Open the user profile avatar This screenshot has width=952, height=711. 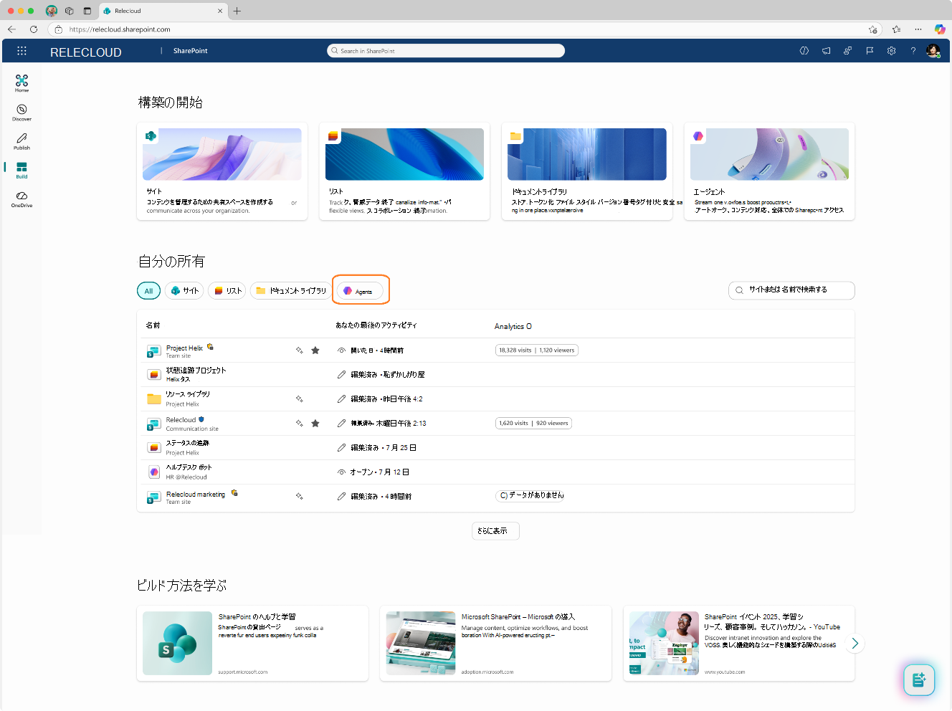[x=933, y=51]
